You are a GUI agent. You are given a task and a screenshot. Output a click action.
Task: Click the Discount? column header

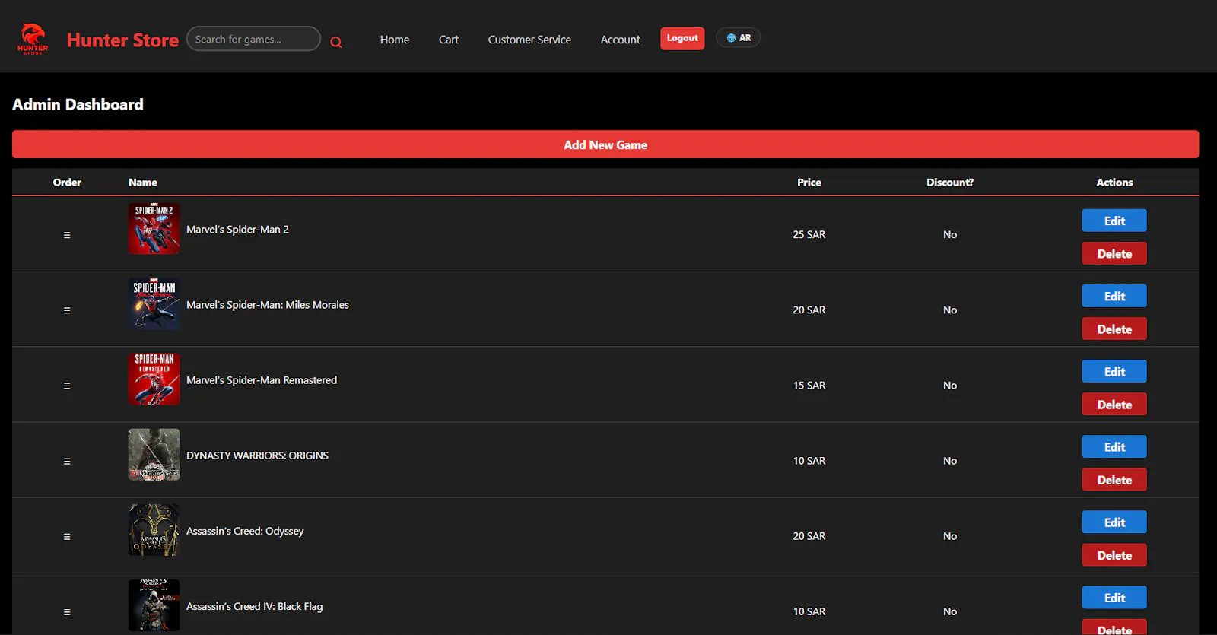950,183
